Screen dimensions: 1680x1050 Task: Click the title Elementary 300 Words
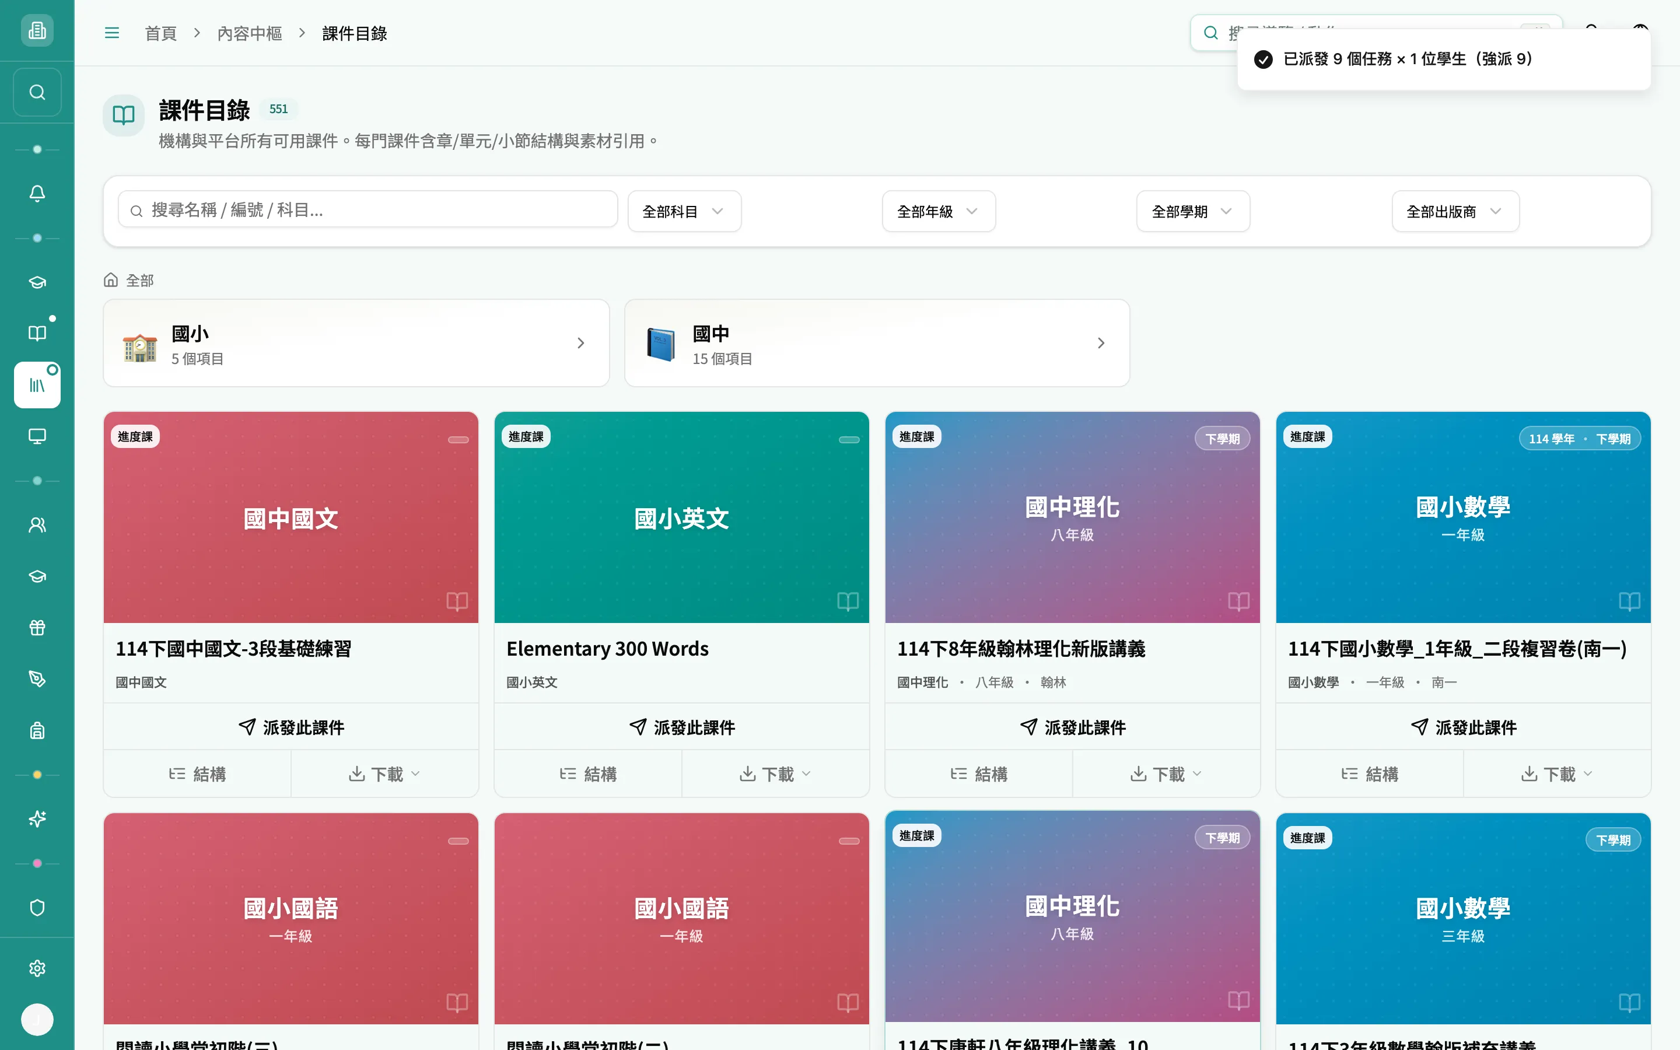607,649
